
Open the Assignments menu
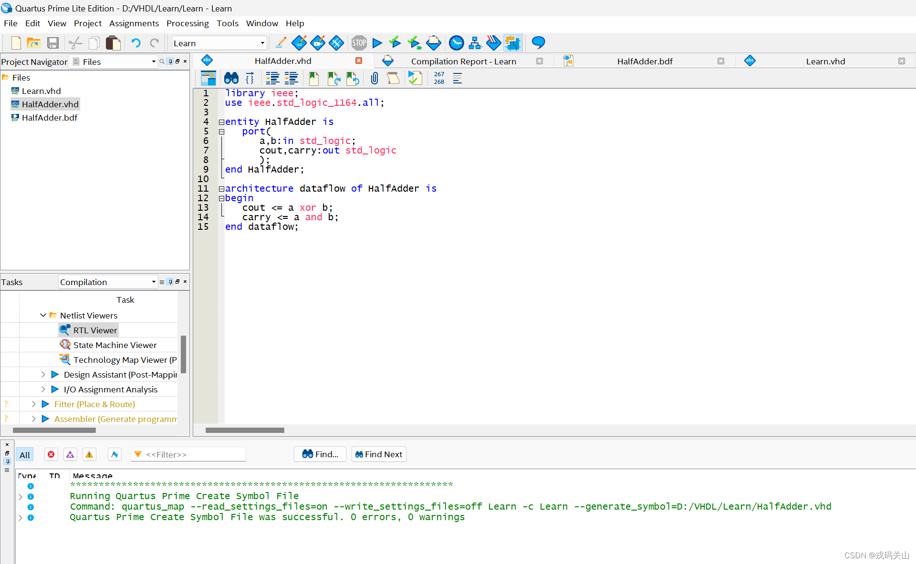(134, 23)
